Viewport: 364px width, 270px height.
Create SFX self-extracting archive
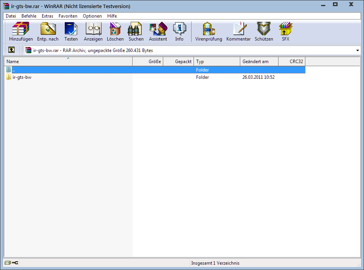click(285, 31)
